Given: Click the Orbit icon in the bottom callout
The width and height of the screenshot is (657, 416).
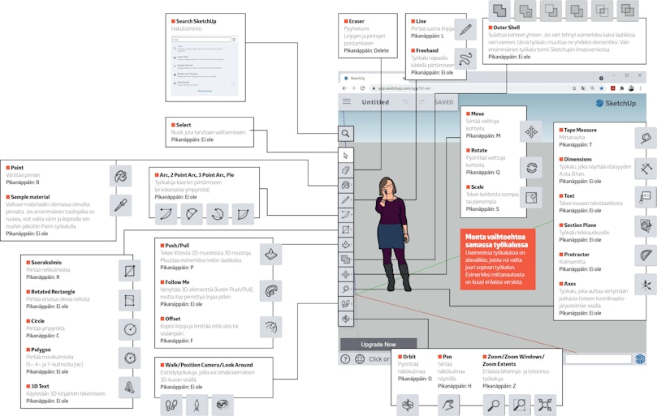Looking at the screenshot, I should click(x=407, y=405).
